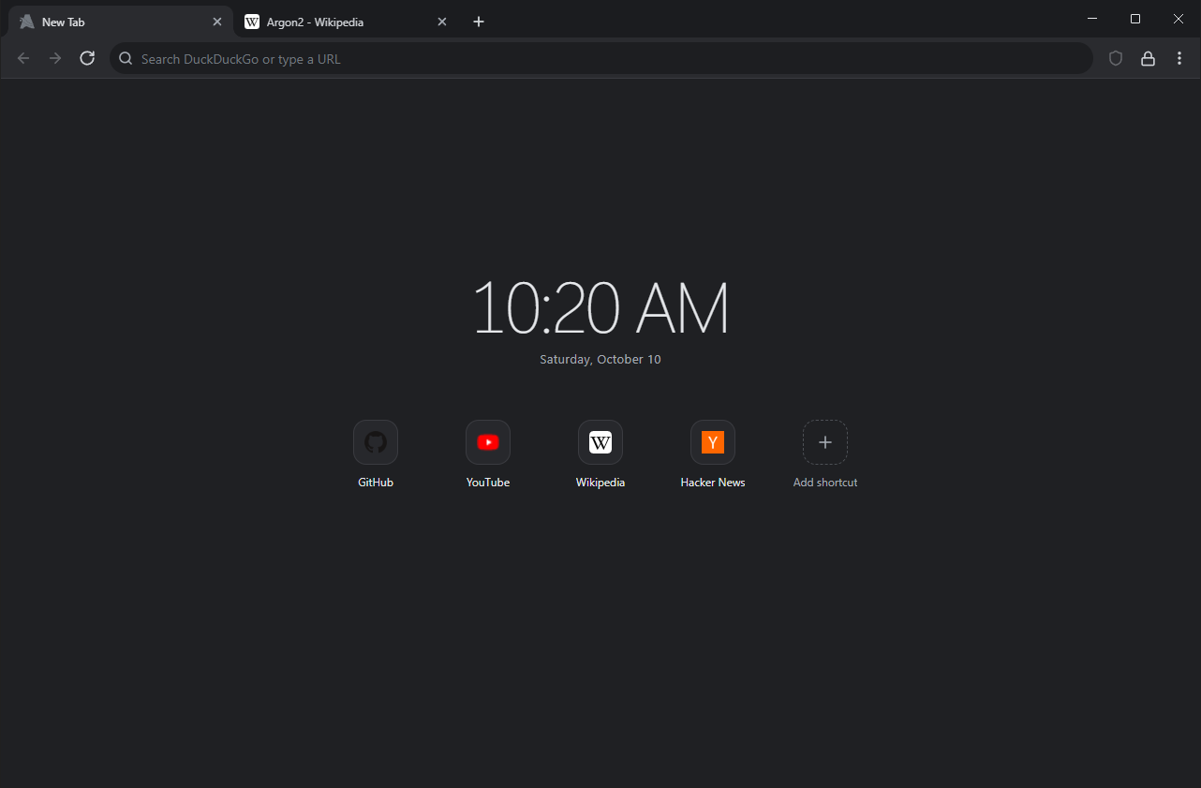Close the browser window
Image resolution: width=1201 pixels, height=788 pixels.
(x=1179, y=19)
